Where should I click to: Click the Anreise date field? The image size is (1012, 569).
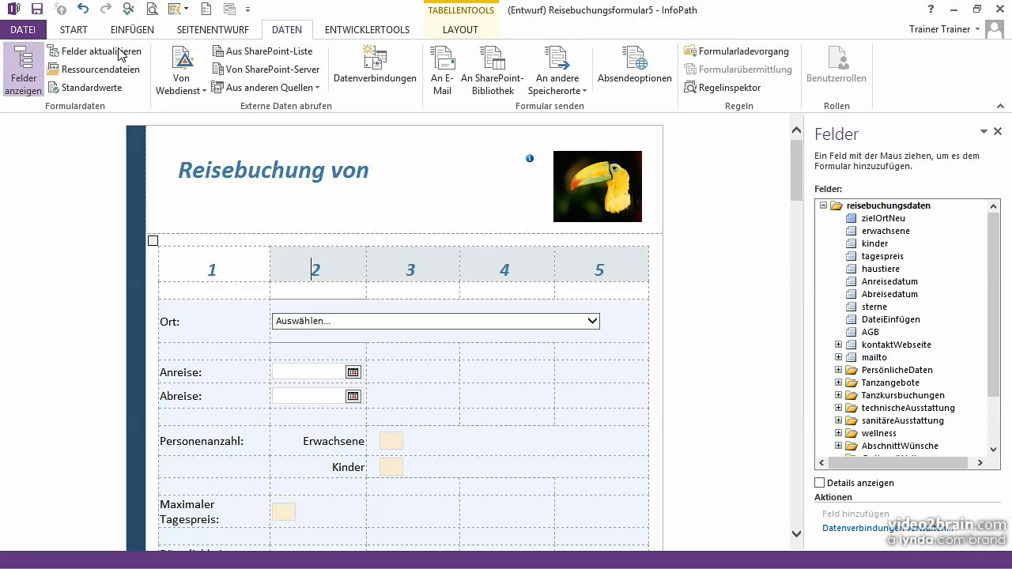coord(308,372)
